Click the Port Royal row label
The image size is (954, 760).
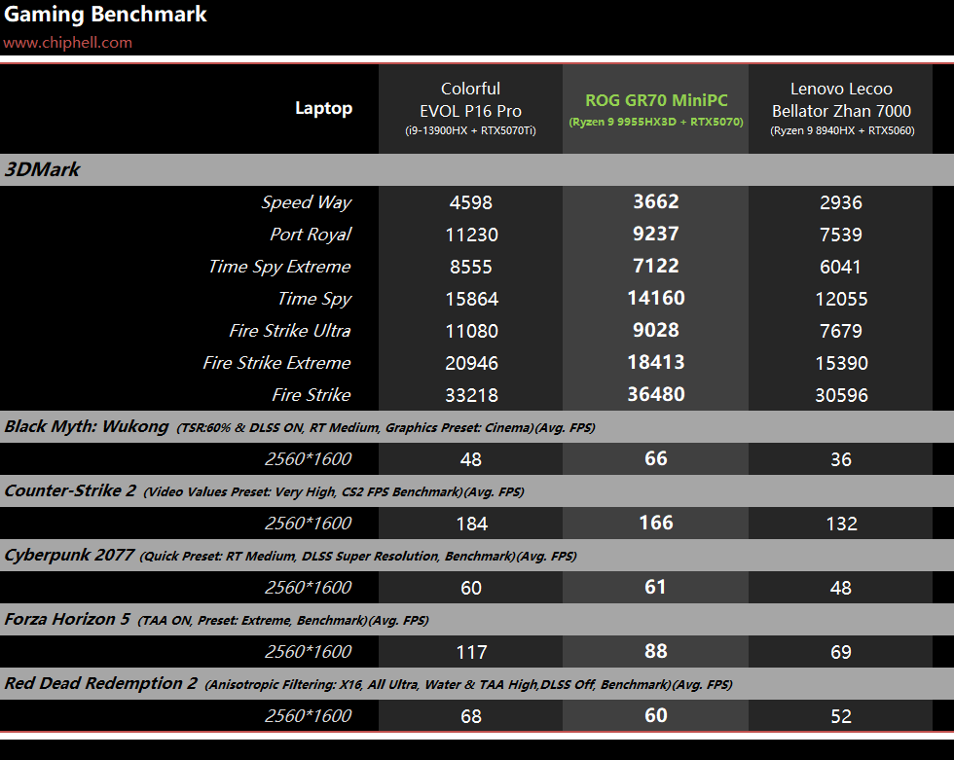311,235
